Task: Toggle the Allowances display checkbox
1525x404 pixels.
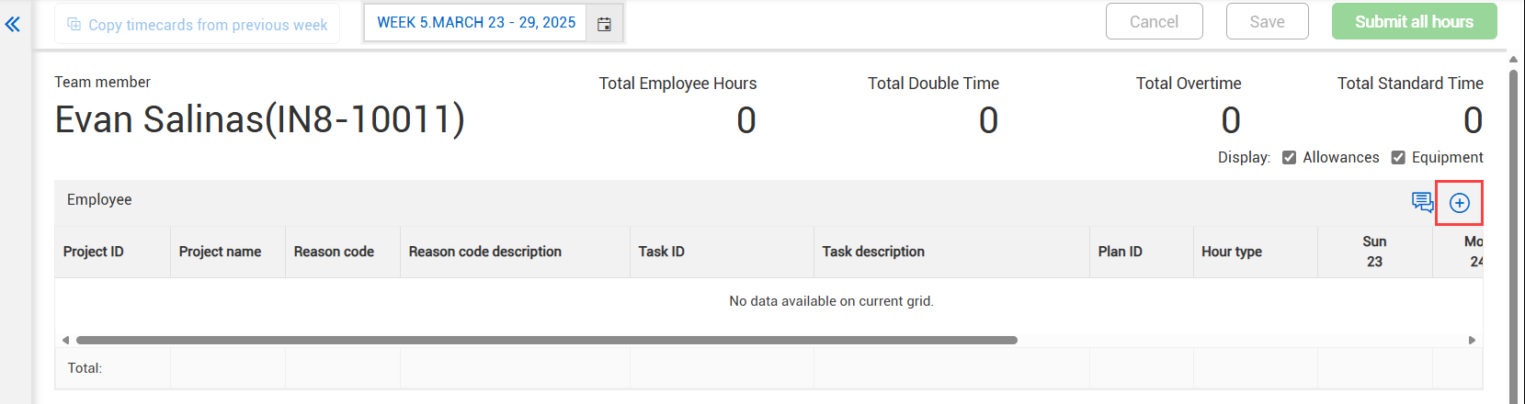Action: tap(1289, 158)
